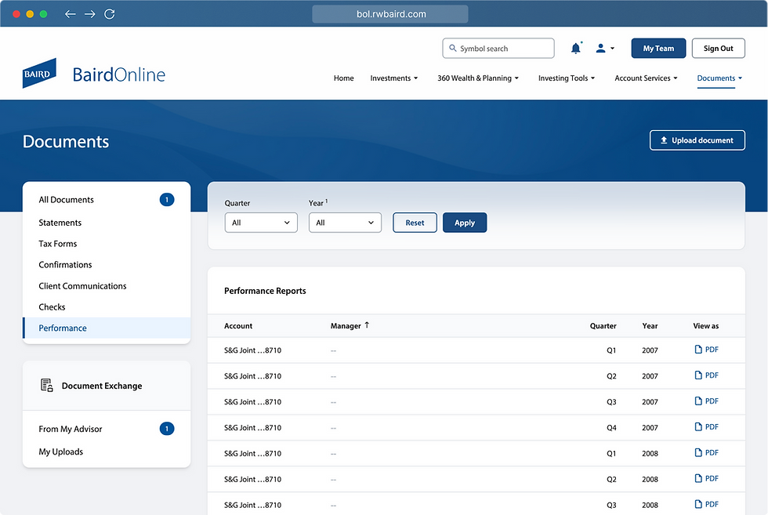768x515 pixels.
Task: Click the Documents page title
Action: pyautogui.click(x=66, y=141)
